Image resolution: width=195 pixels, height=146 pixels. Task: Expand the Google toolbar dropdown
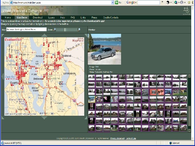pyautogui.click(x=136, y=2)
